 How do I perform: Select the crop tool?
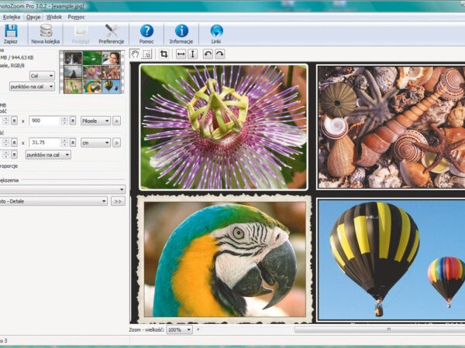[x=164, y=54]
